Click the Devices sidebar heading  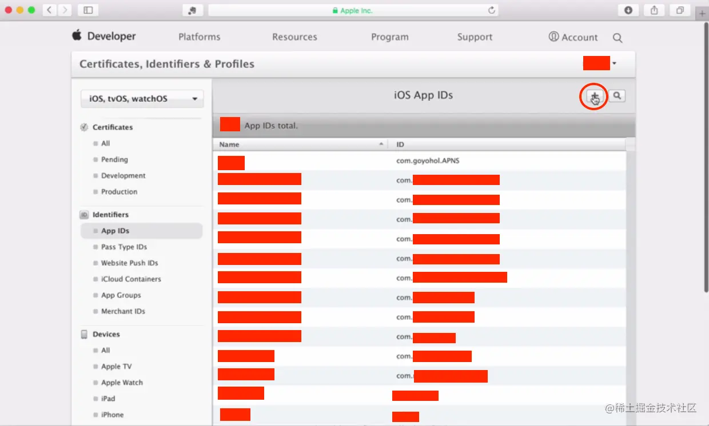106,334
